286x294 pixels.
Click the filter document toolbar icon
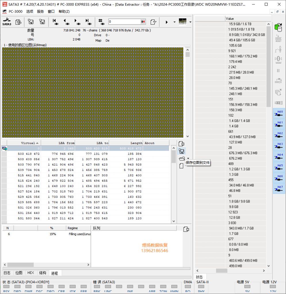tap(153, 22)
